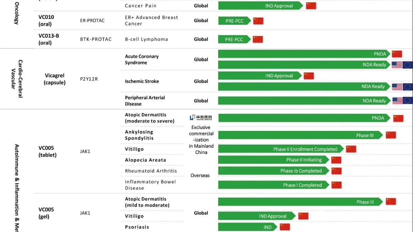413x232 pixels.
Task: Click the China flag next to Vitiligo IND Approval
Action: pos(303,216)
